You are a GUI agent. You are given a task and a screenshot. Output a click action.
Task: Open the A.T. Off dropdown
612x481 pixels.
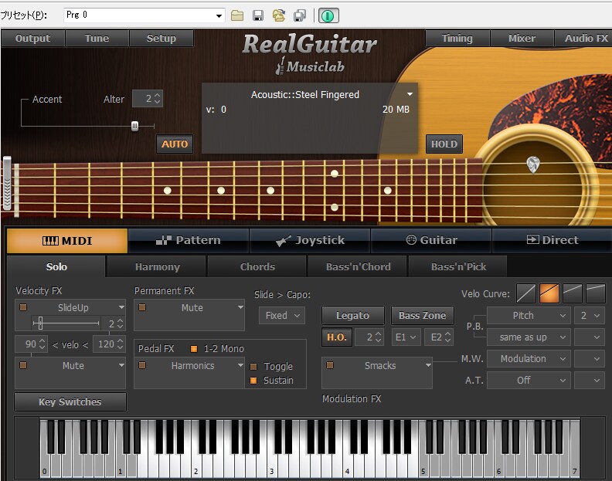[529, 380]
